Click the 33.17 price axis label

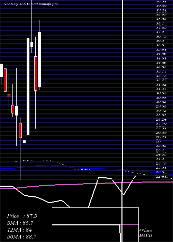coord(161,72)
